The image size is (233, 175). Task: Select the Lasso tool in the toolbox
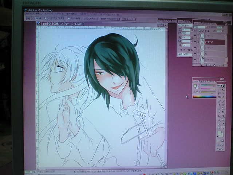[x=220, y=93]
